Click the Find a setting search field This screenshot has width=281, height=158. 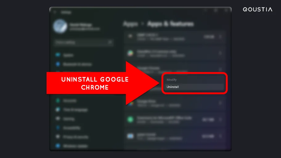(x=83, y=43)
